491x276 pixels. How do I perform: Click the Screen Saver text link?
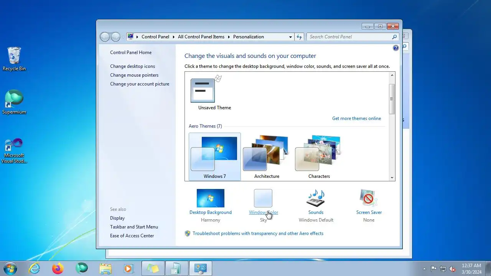369,212
